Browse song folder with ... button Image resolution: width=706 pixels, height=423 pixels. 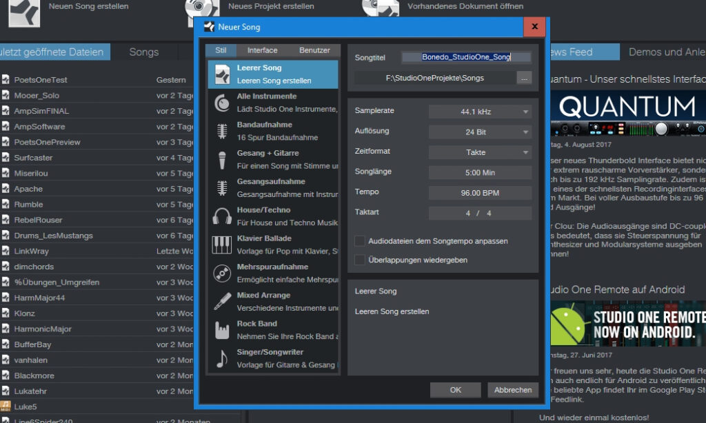point(524,78)
